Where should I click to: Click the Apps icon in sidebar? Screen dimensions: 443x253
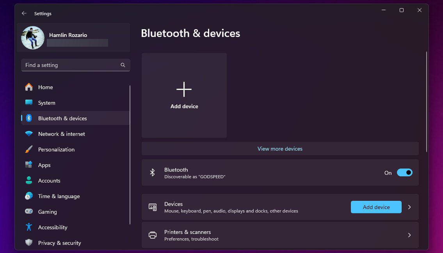coord(29,165)
